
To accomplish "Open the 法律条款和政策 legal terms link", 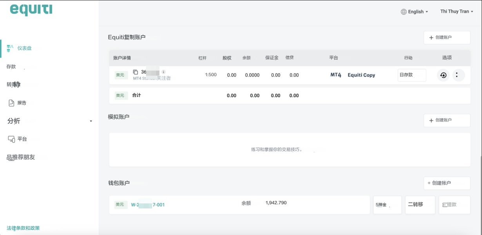I will click(x=23, y=228).
